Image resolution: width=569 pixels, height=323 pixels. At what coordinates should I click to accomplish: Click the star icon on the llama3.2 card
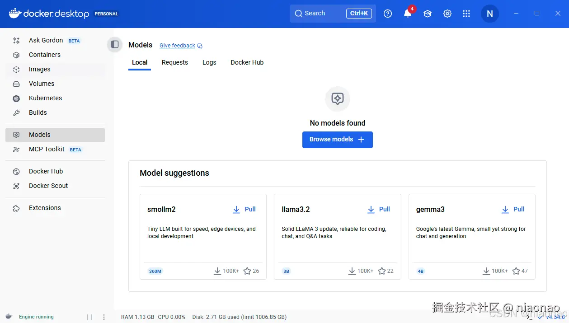coord(382,271)
